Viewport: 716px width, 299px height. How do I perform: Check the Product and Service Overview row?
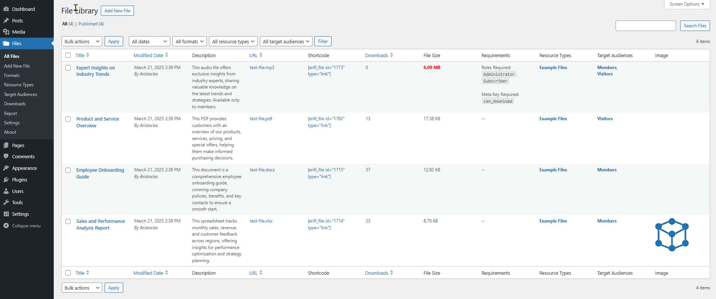click(x=68, y=119)
